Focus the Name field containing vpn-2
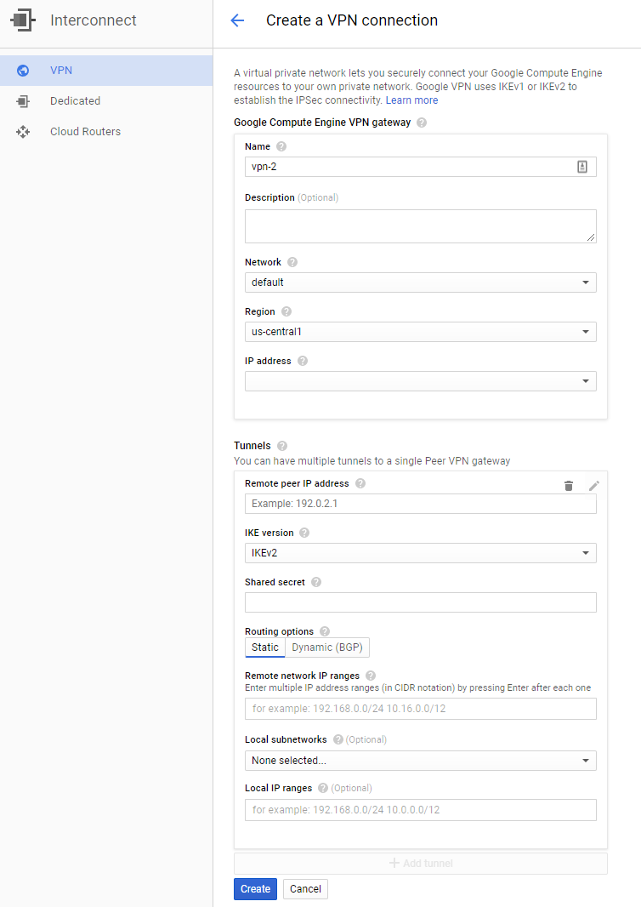The image size is (641, 907). (421, 167)
